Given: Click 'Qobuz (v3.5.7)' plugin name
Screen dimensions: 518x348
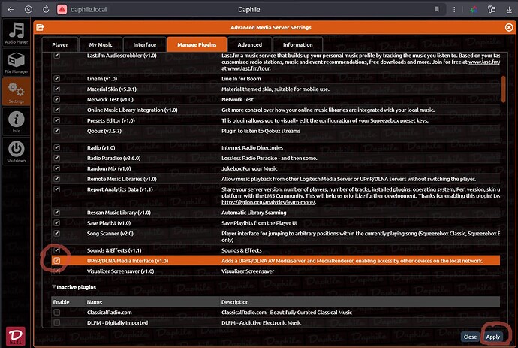Looking at the screenshot, I should pos(104,131).
